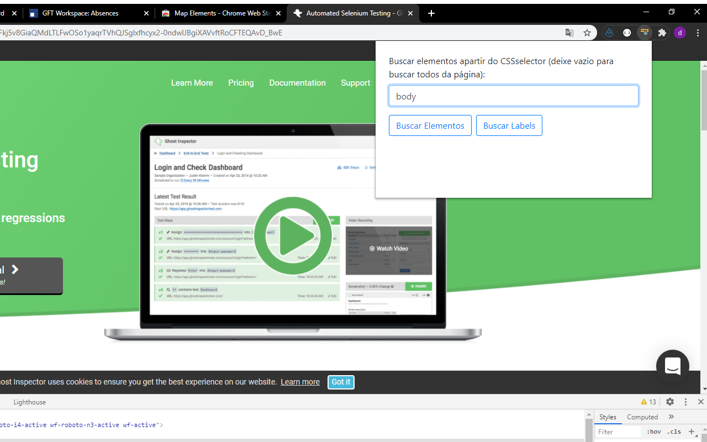Image resolution: width=707 pixels, height=442 pixels.
Task: Click the purple 'd' profile avatar
Action: [680, 33]
